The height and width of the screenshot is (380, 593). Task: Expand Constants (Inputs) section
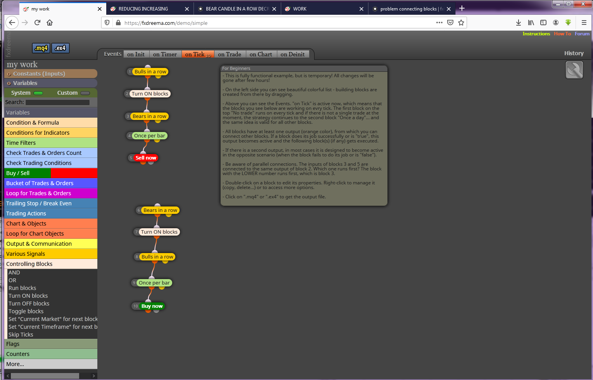click(x=51, y=74)
